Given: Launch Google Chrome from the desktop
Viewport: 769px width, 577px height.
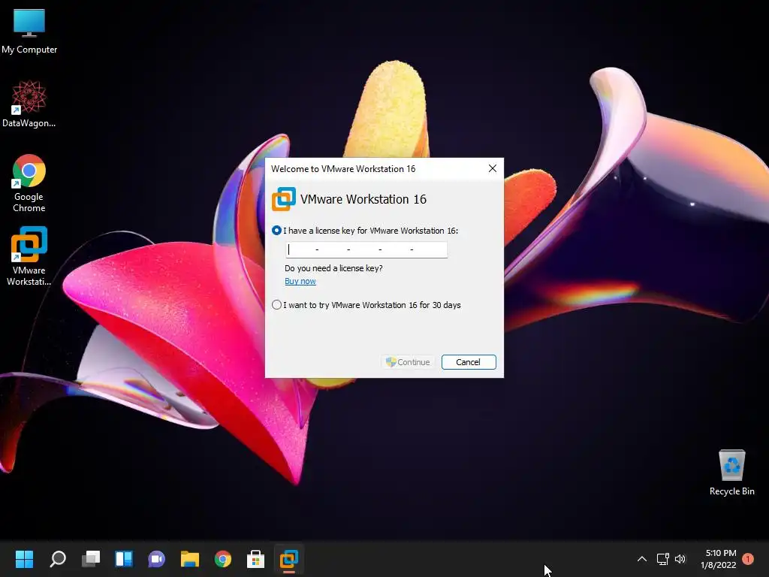Looking at the screenshot, I should point(29,183).
